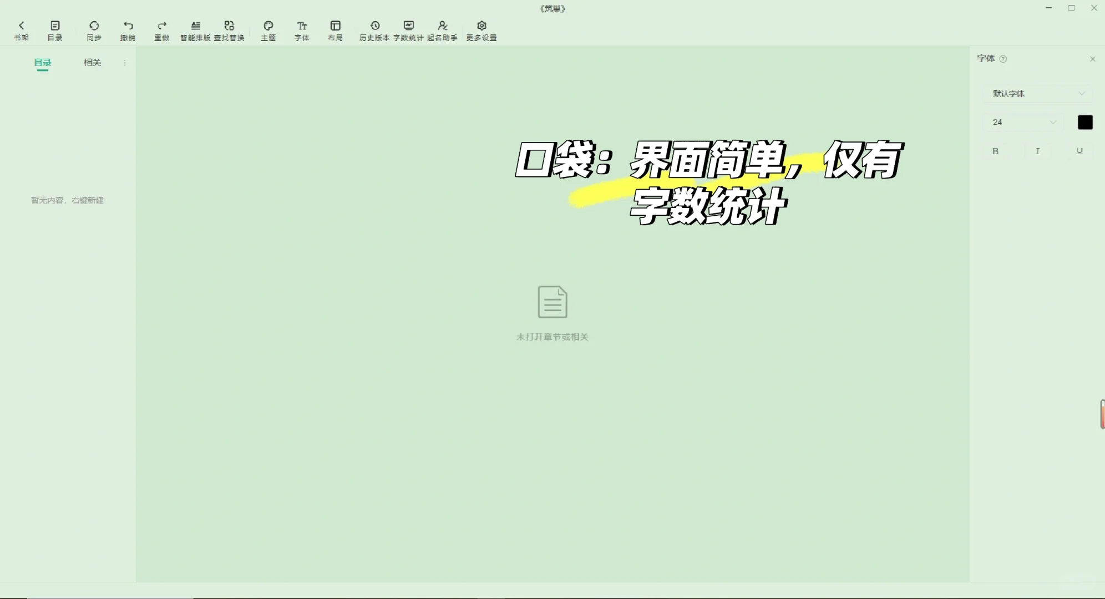
Task: Toggle italic formatting in the font panel
Action: click(x=1037, y=151)
